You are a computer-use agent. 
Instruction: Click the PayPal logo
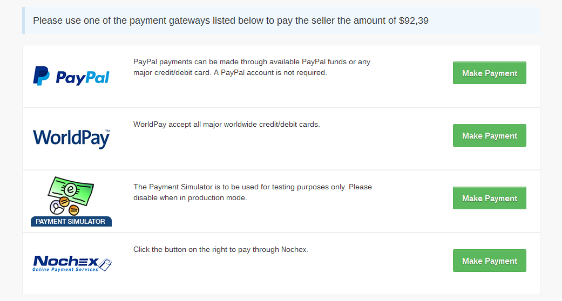coord(71,77)
